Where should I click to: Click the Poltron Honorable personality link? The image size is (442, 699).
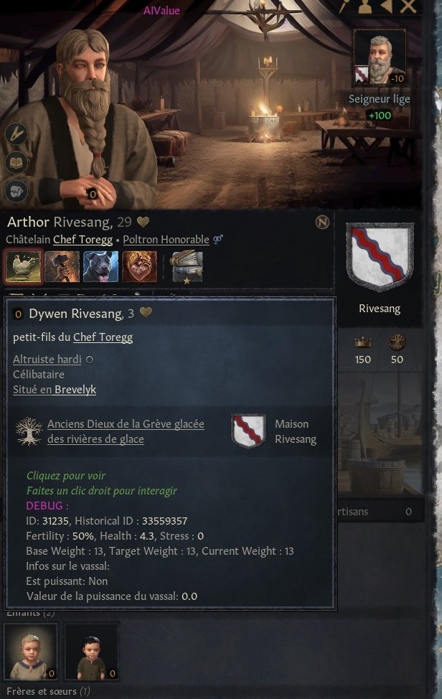[166, 240]
